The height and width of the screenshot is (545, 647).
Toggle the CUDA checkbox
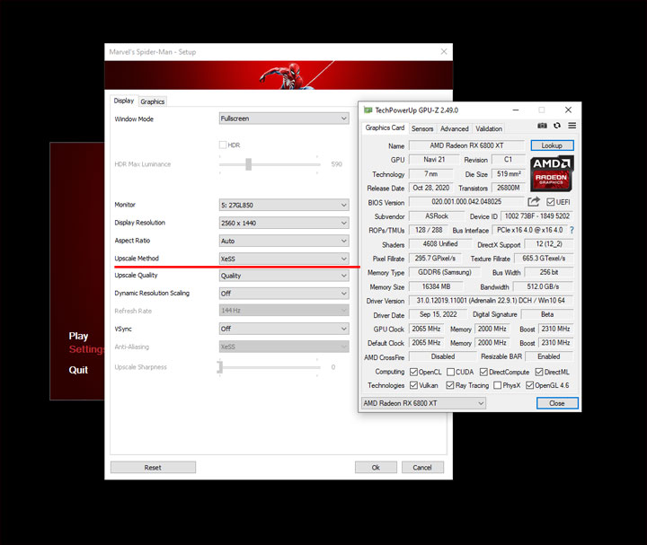450,372
